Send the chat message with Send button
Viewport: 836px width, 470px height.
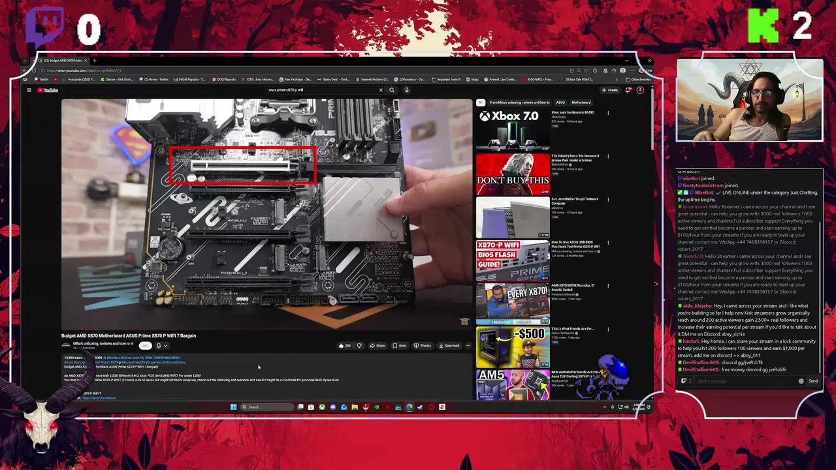pyautogui.click(x=813, y=381)
